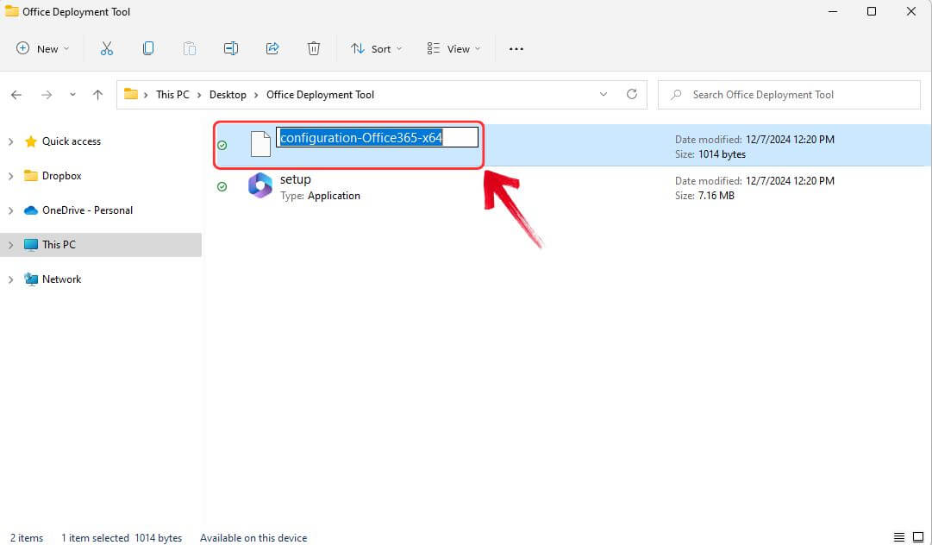Click This PC breadcrumb in address bar
Image resolution: width=932 pixels, height=545 pixels.
[172, 95]
